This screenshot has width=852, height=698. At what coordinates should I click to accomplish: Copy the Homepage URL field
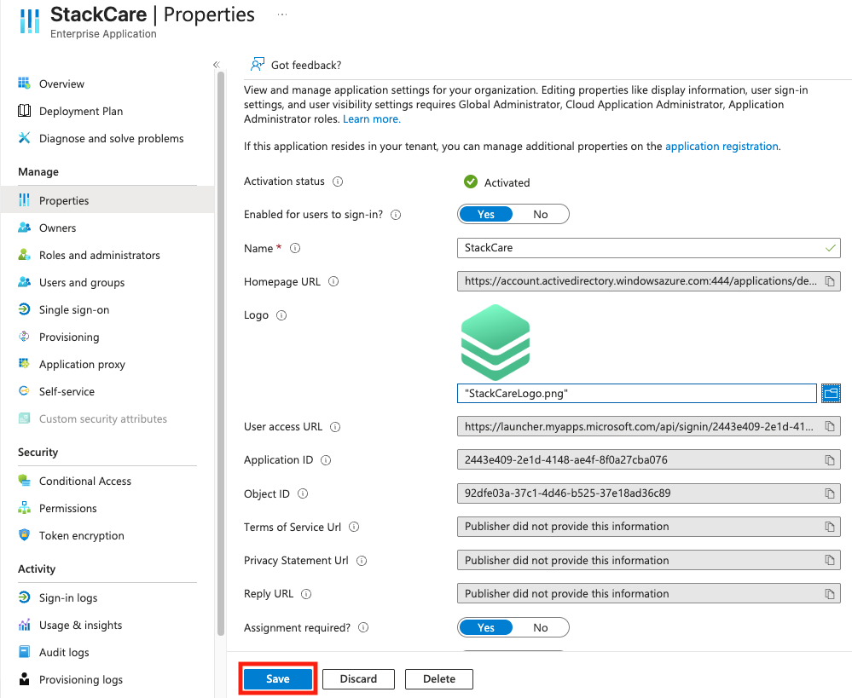coord(829,281)
